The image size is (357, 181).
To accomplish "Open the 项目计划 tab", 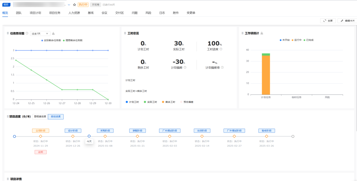I will coord(35,13).
